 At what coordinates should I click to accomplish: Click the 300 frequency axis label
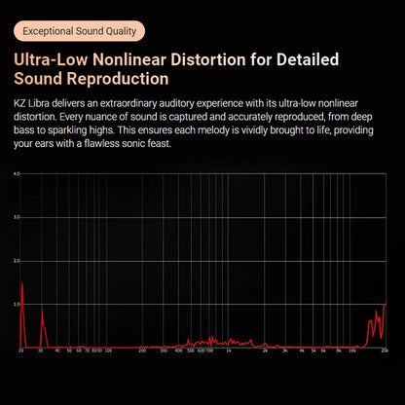pos(164,350)
